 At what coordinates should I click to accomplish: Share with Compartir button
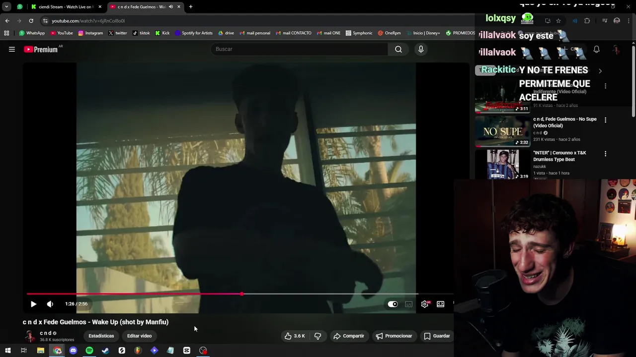[x=349, y=336]
